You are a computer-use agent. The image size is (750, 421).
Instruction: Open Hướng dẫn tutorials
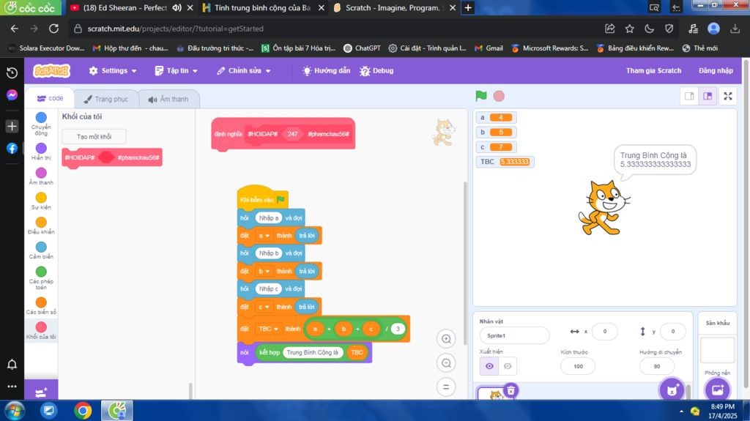(x=326, y=71)
